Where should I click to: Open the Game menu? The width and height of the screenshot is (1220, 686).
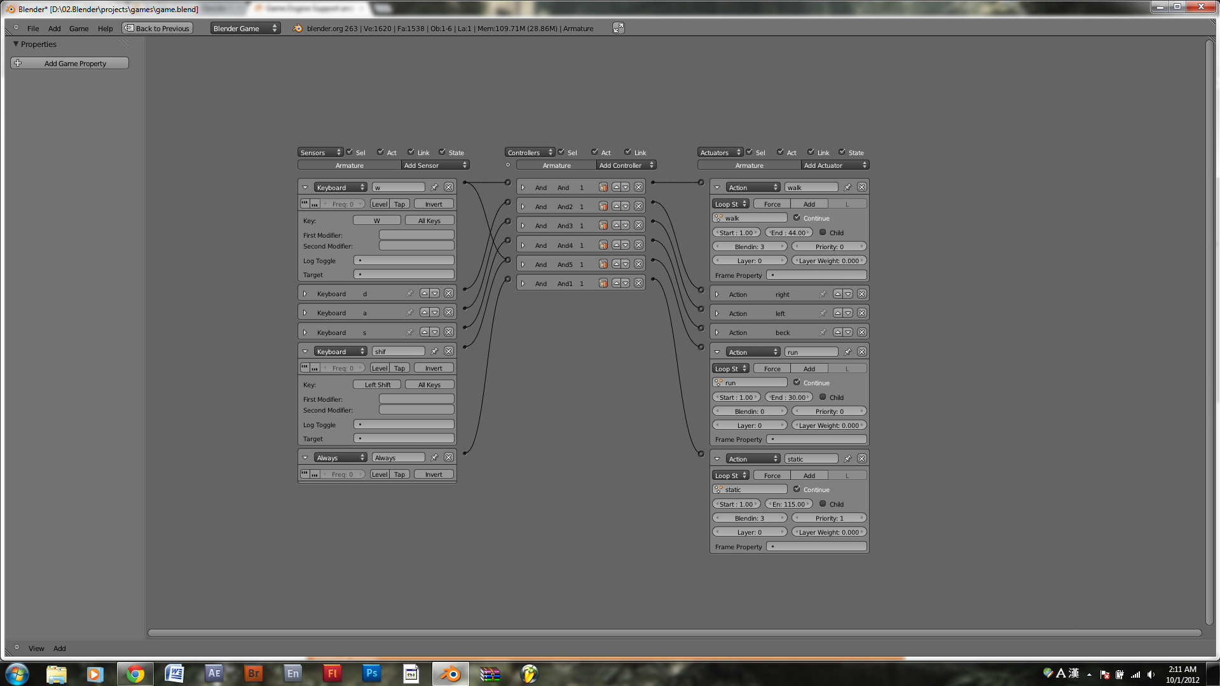coord(79,29)
